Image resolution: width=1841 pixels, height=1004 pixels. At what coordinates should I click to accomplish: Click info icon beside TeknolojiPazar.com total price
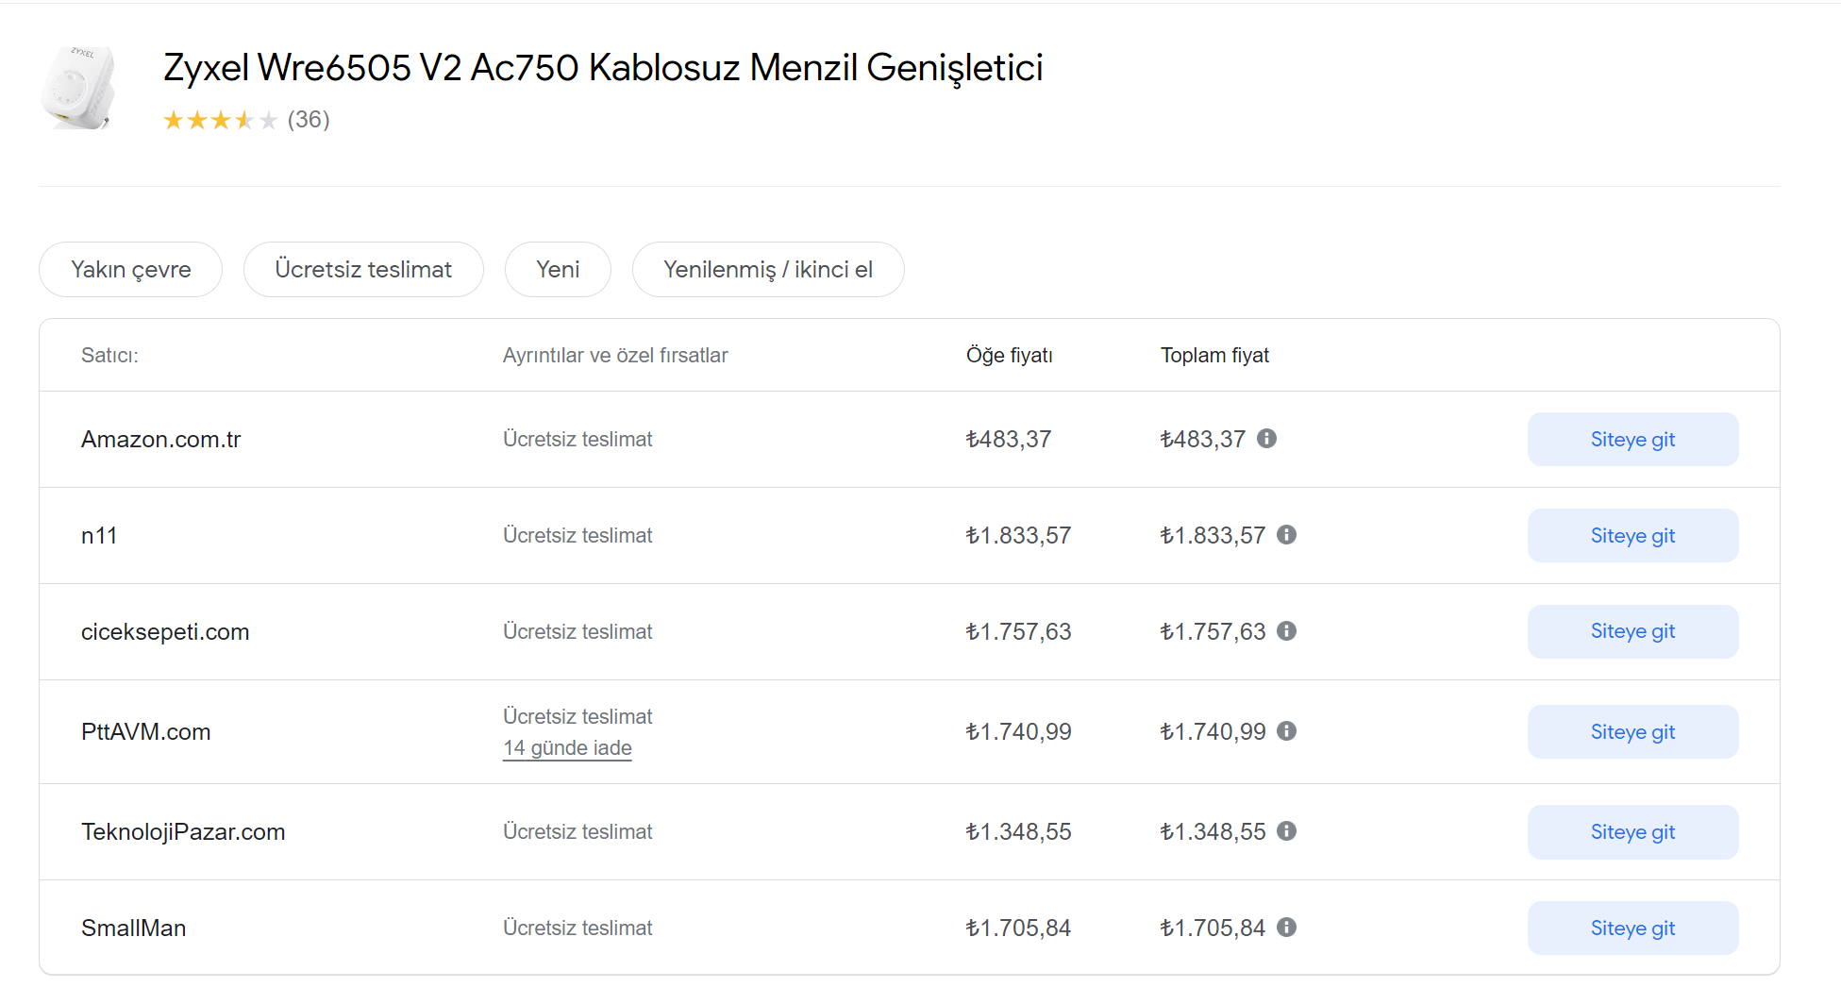(1286, 831)
